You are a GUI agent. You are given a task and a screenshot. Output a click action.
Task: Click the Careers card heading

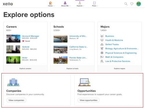[x=11, y=27]
